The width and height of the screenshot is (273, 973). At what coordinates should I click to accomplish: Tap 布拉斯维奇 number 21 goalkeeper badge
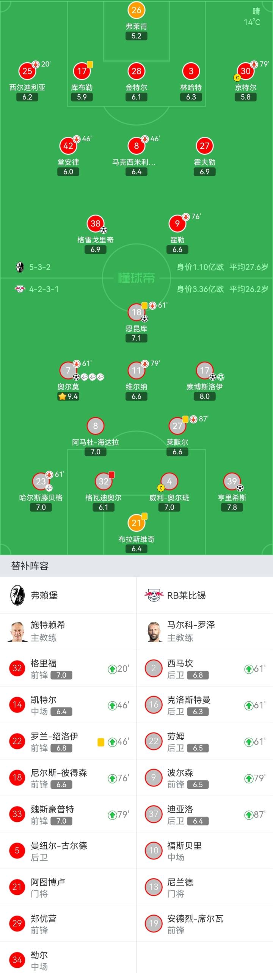[136, 523]
